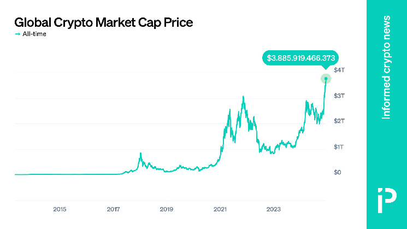Click the 2015 year marker
Viewport: 407px width, 229px height.
click(60, 209)
